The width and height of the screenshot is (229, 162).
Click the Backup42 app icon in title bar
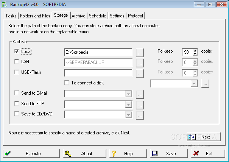tap(4, 5)
